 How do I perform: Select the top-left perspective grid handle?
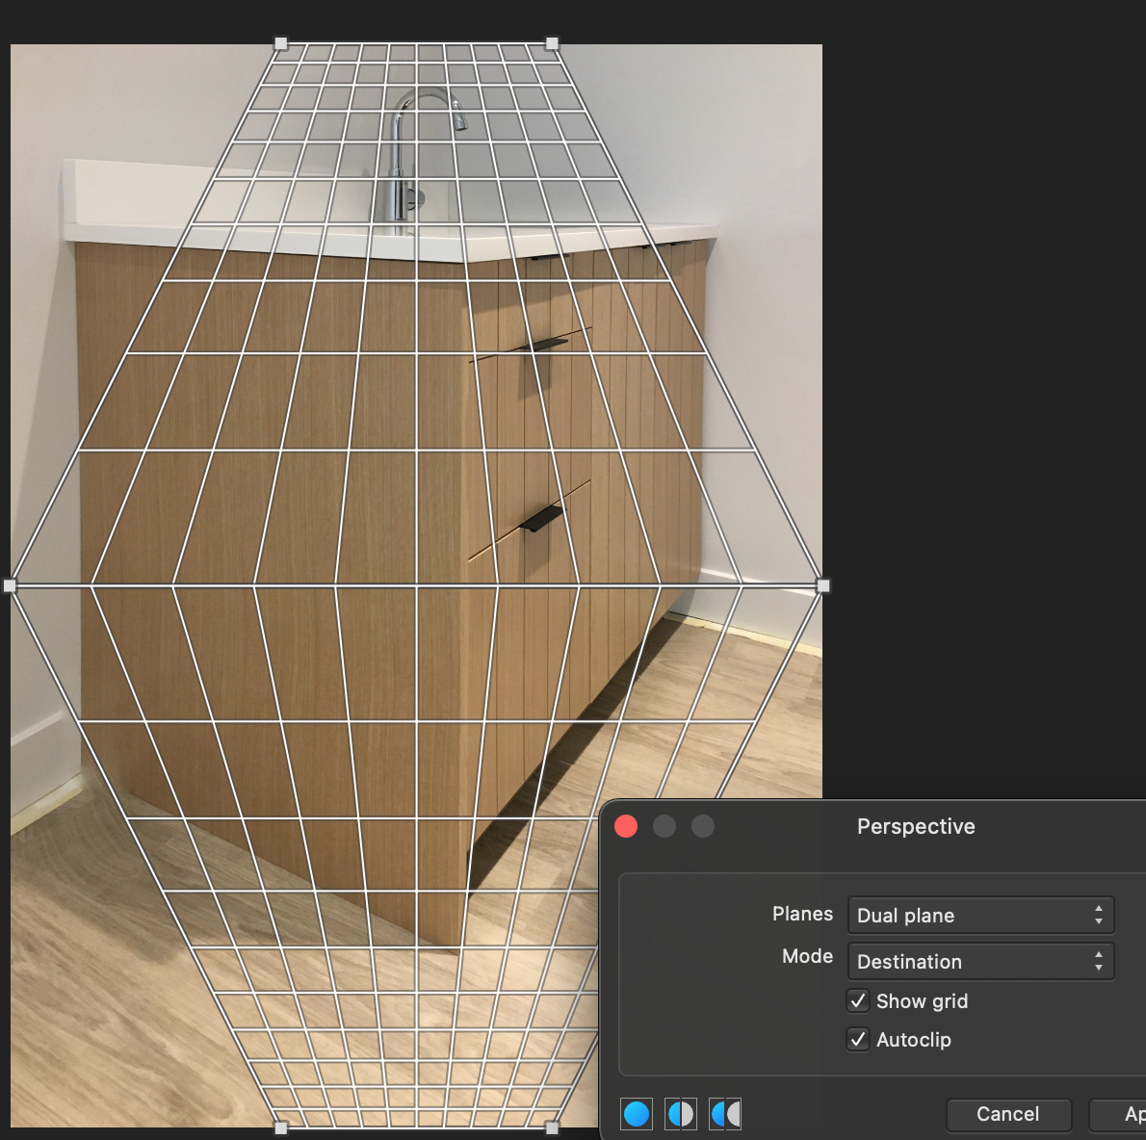tap(280, 44)
